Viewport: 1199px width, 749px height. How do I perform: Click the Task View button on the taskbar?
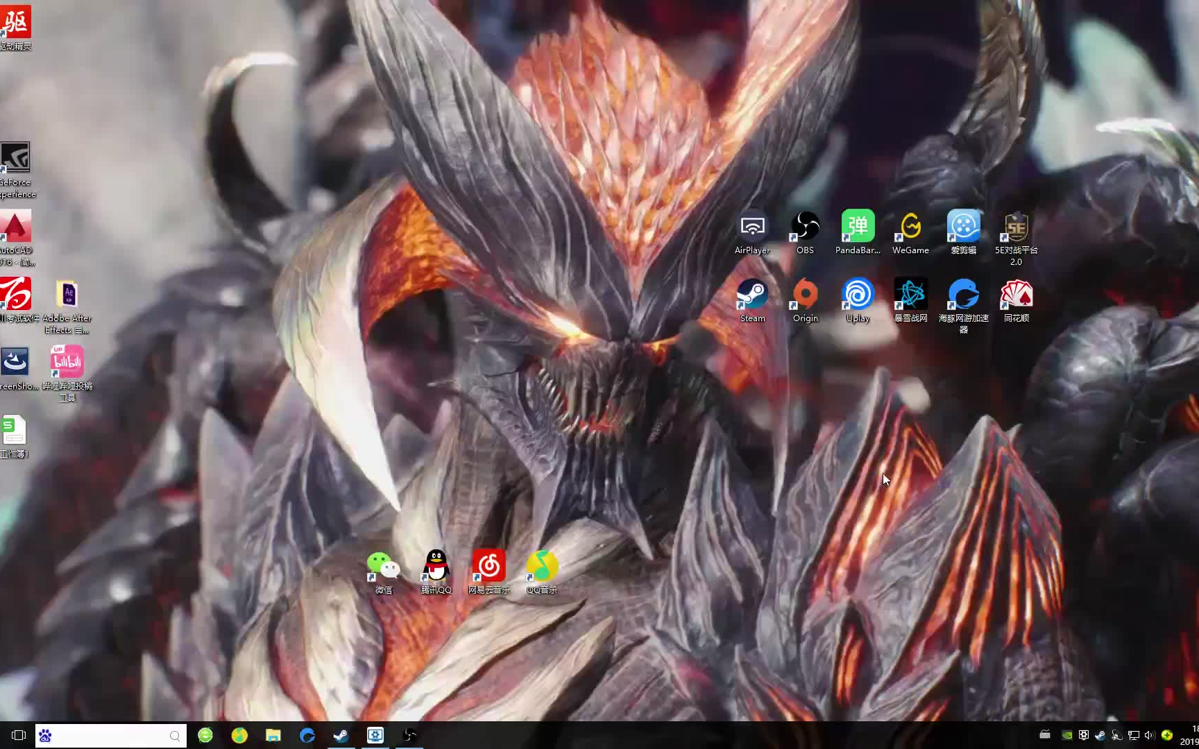point(19,735)
